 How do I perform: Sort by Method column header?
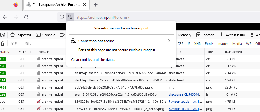(26, 52)
